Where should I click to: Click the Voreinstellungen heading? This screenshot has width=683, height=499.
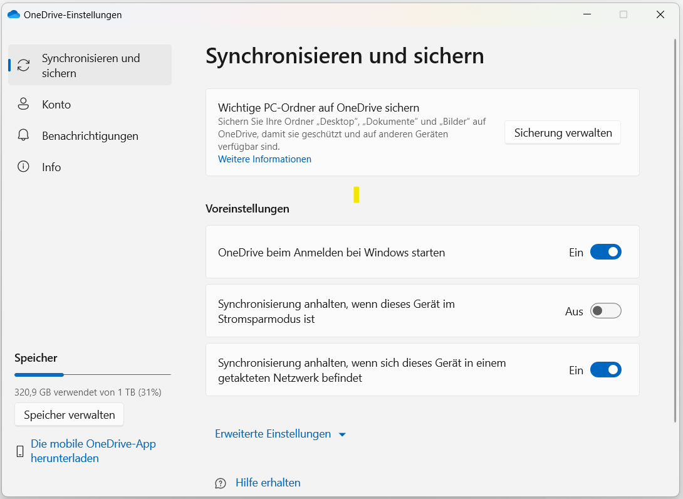tap(248, 209)
